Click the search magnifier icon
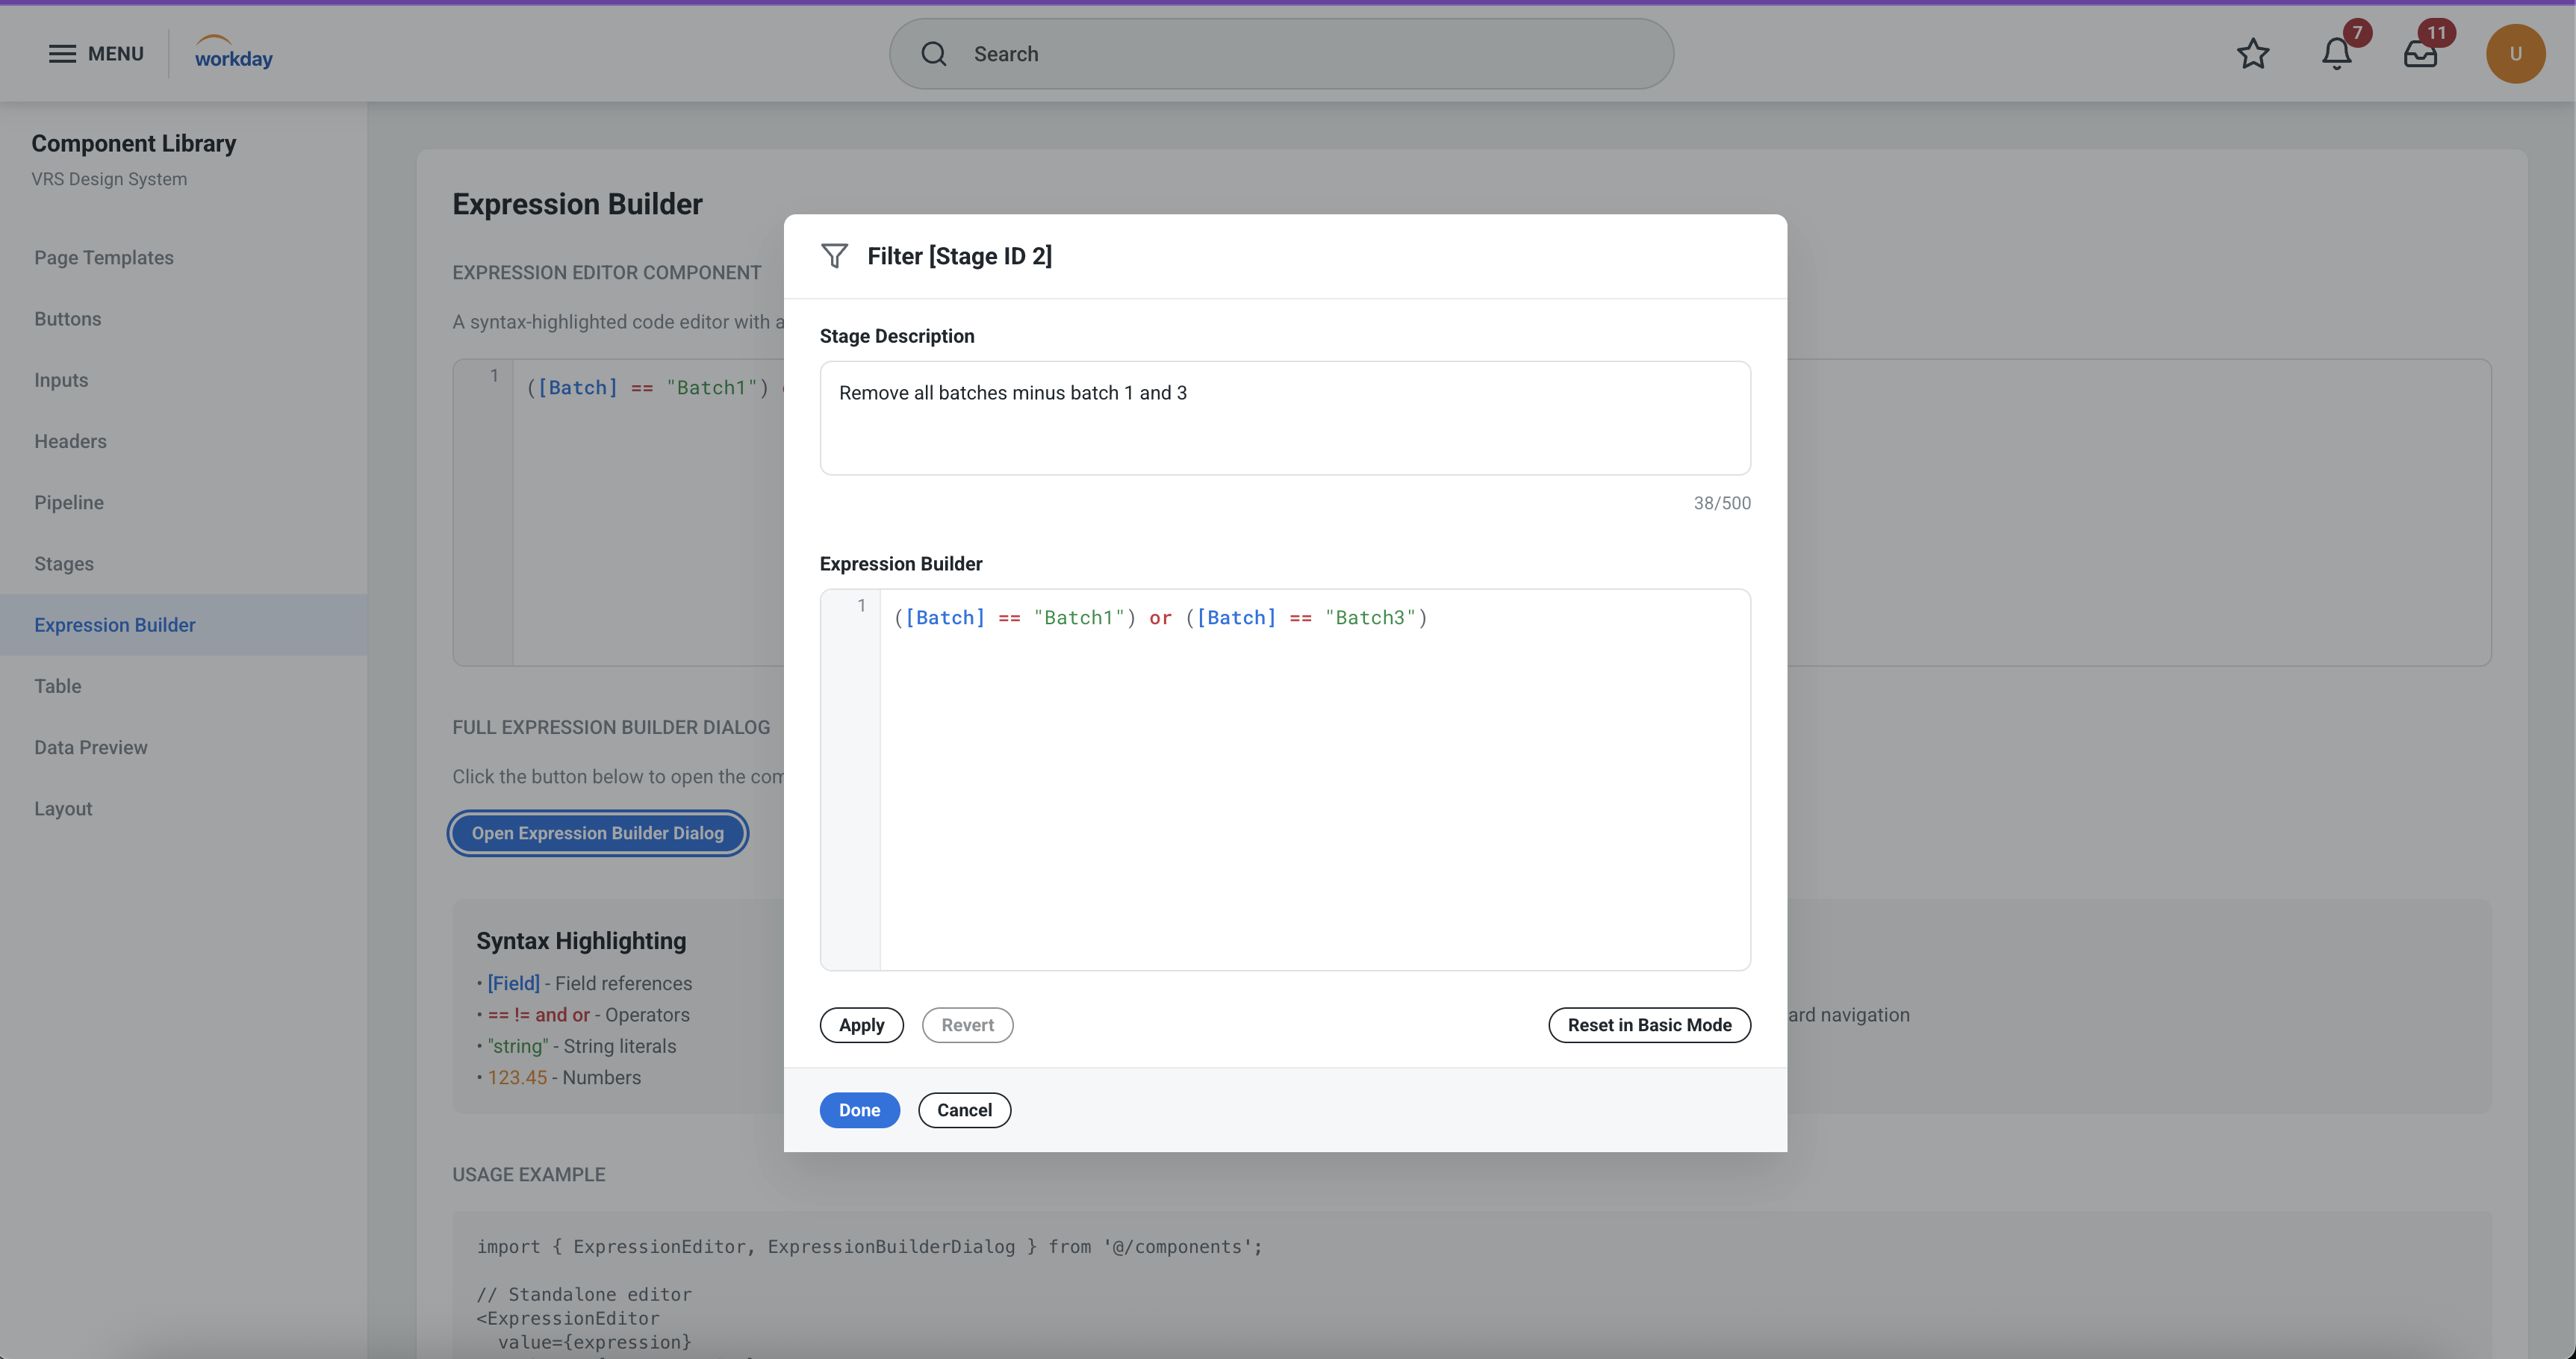The width and height of the screenshot is (2576, 1359). coord(933,54)
